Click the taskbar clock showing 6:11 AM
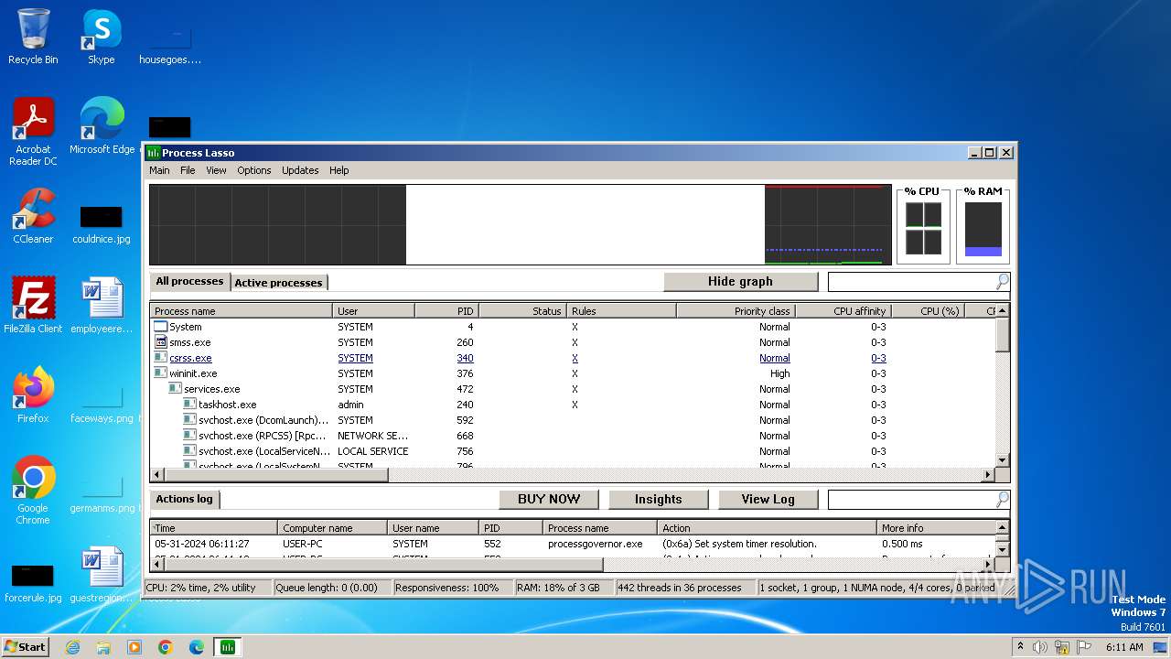1171x659 pixels. coord(1124,647)
